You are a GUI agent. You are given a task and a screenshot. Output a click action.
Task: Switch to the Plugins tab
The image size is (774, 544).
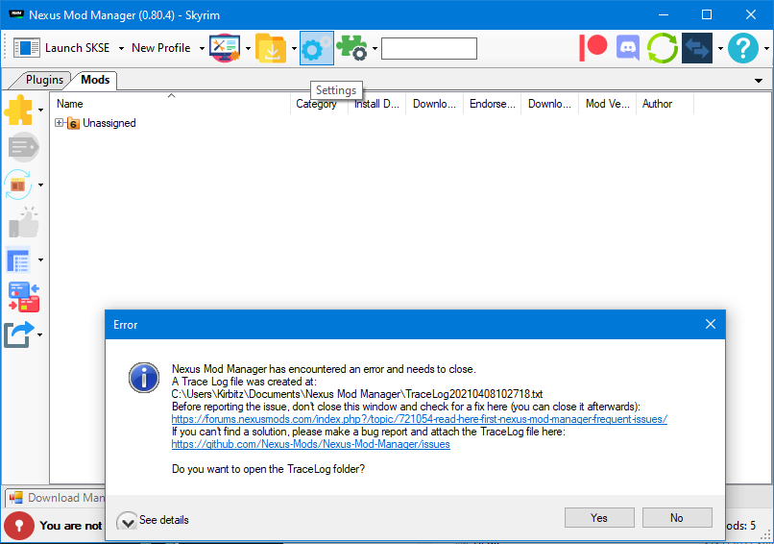[x=44, y=80]
